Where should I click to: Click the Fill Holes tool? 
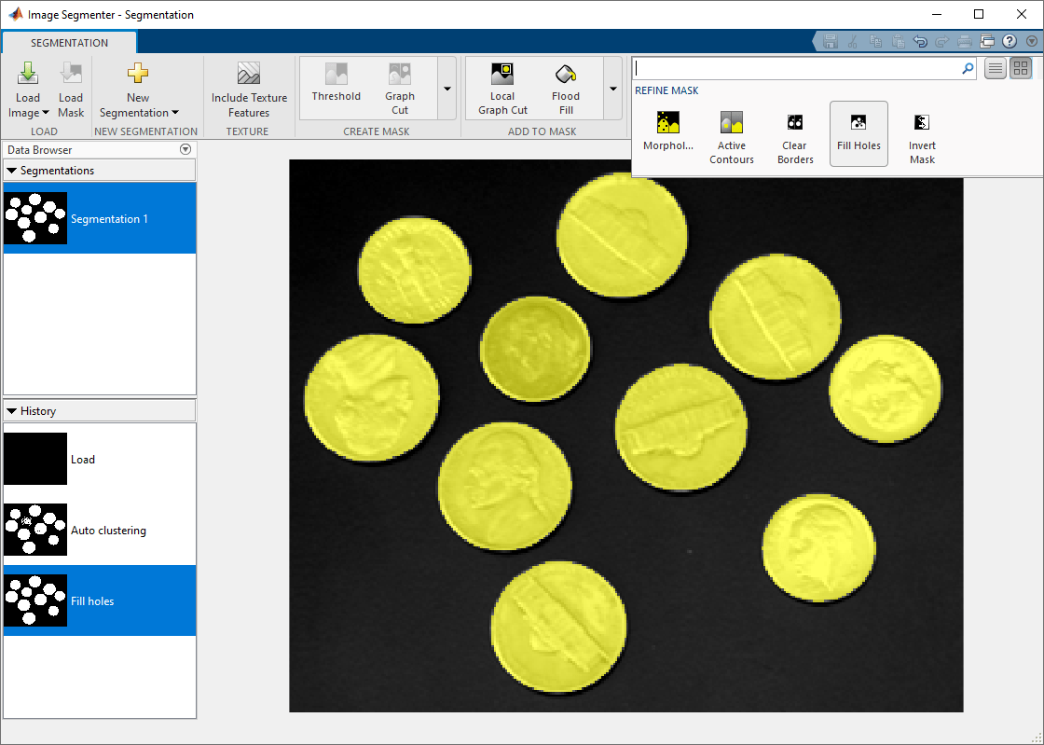click(859, 133)
